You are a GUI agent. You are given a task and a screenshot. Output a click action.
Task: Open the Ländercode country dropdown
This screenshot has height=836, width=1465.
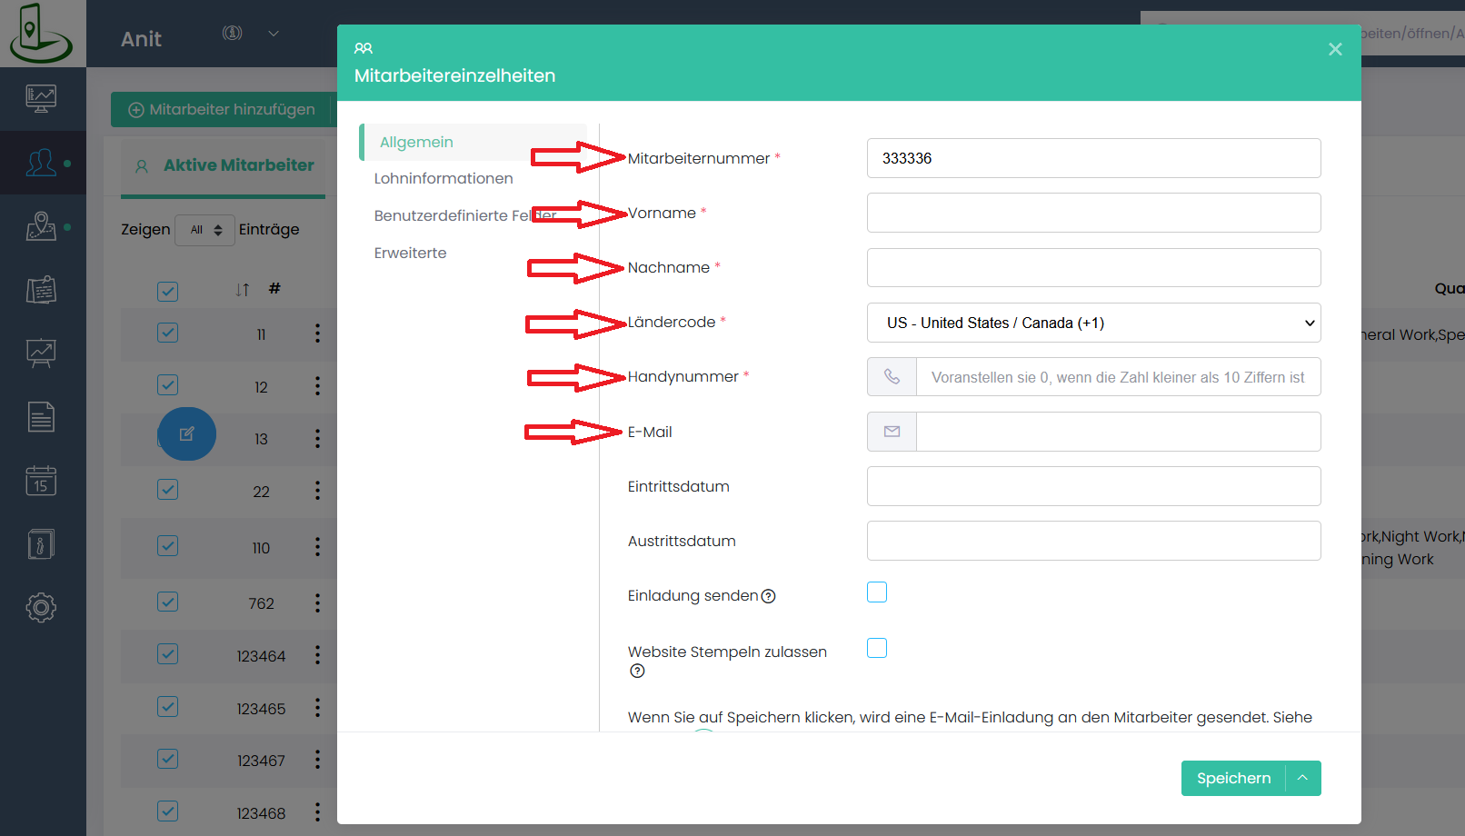(1093, 323)
